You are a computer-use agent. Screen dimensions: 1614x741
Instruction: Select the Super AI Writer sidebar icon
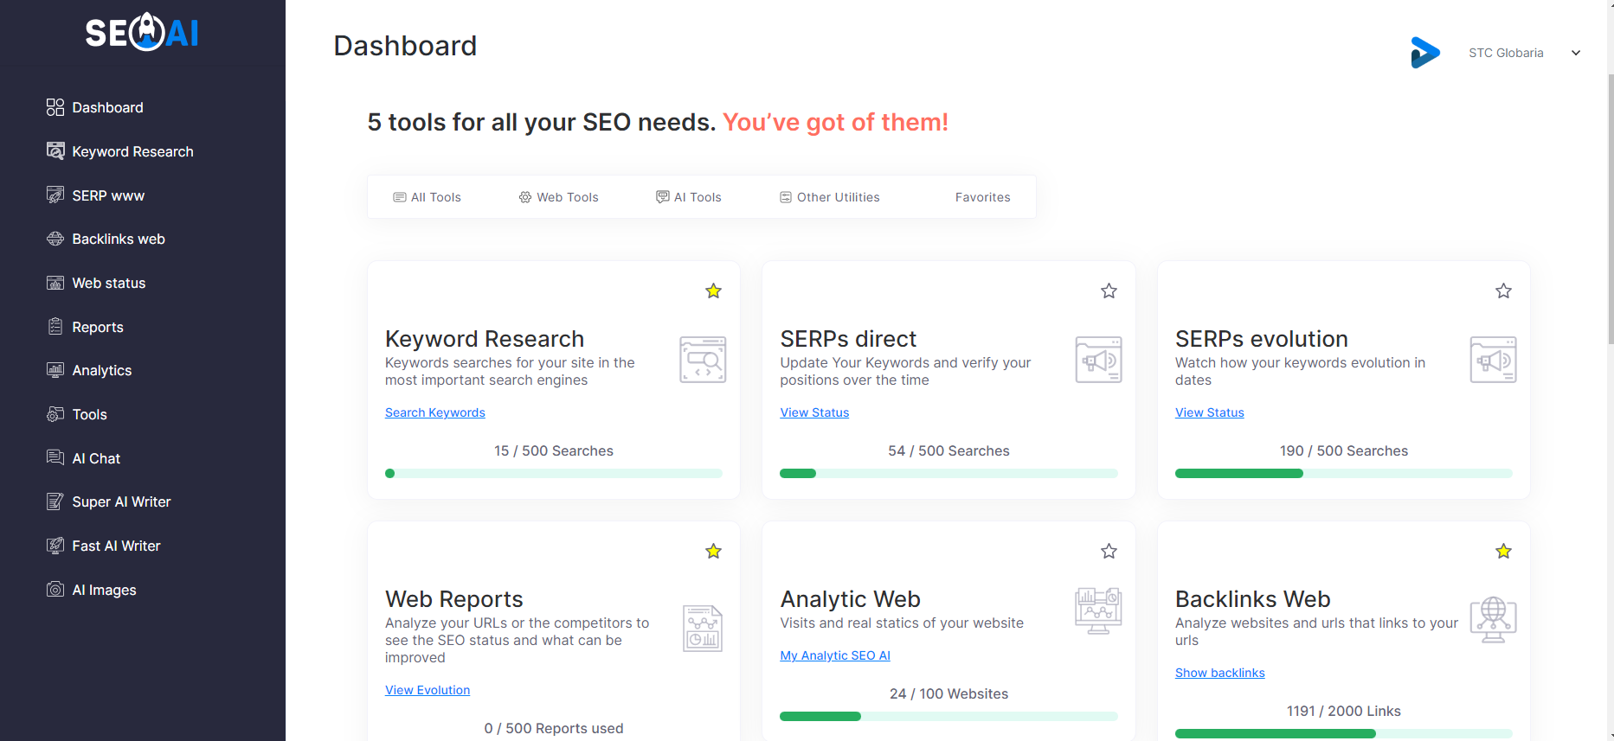tap(55, 501)
